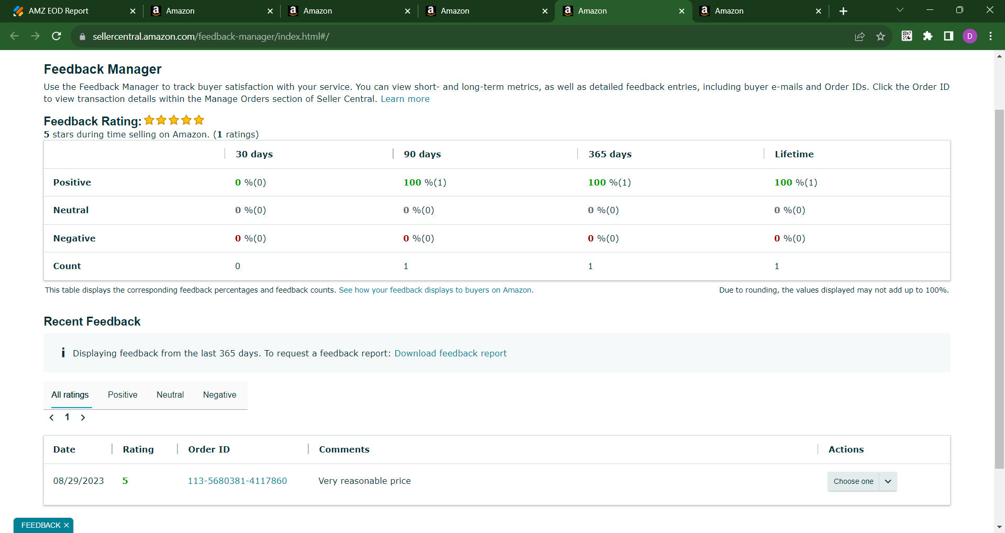Screen dimensions: 1005x533
Task: Open the FEEDBACK widget button
Action: [41, 525]
